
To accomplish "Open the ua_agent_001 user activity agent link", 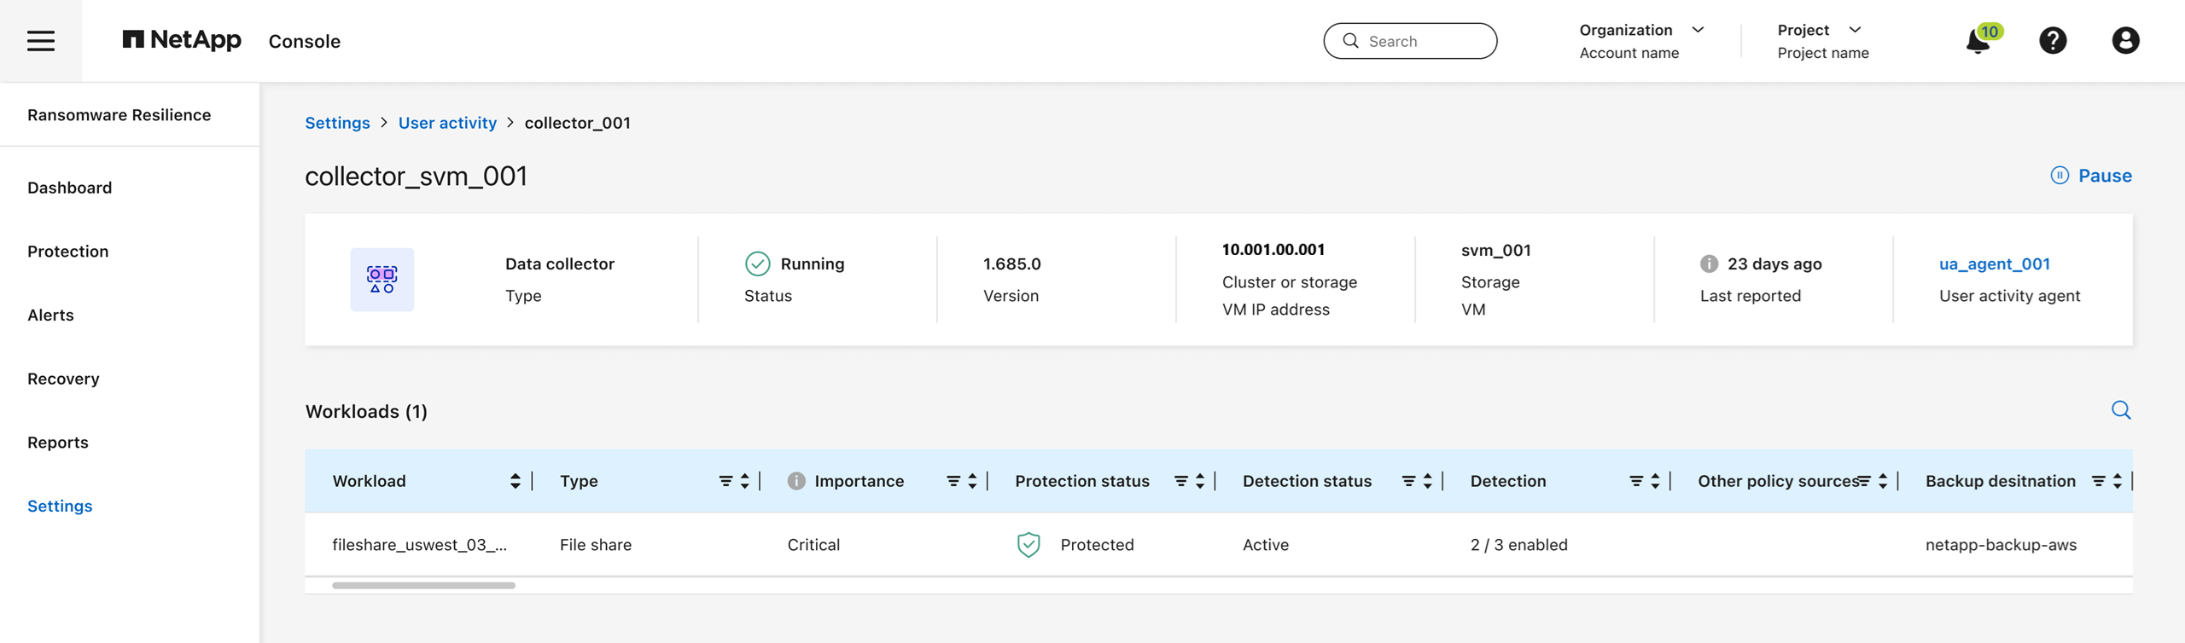I will (1994, 264).
